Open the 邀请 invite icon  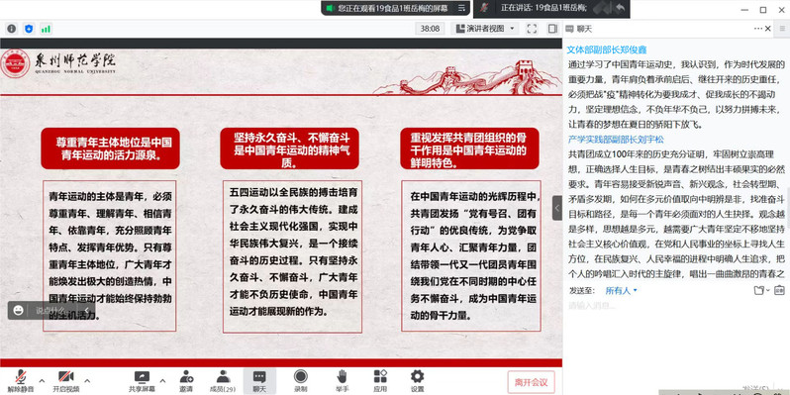tap(186, 380)
